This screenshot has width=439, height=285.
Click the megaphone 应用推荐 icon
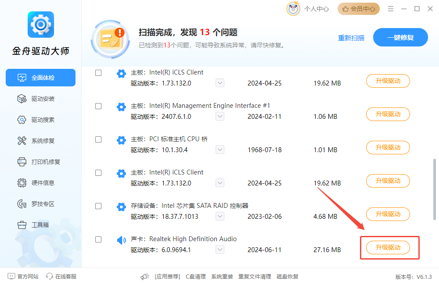(x=145, y=277)
